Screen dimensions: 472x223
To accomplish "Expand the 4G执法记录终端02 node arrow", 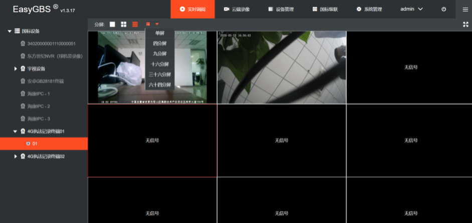I will coord(16,156).
